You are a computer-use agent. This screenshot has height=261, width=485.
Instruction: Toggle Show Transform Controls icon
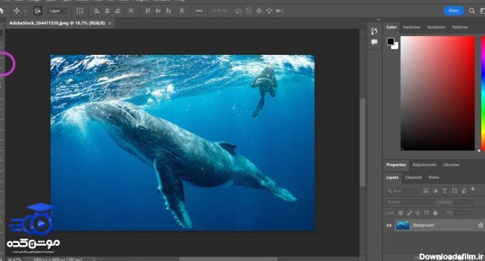(x=80, y=11)
